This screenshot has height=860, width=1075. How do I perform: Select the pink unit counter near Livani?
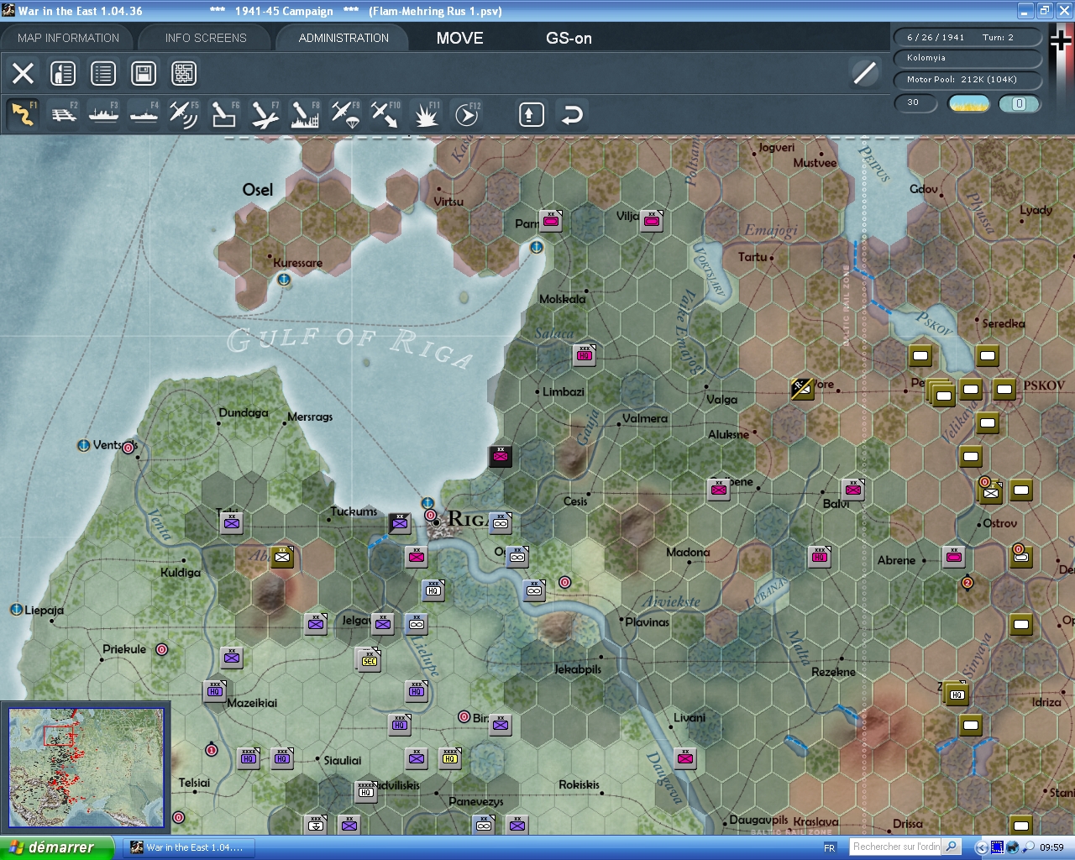pyautogui.click(x=685, y=758)
